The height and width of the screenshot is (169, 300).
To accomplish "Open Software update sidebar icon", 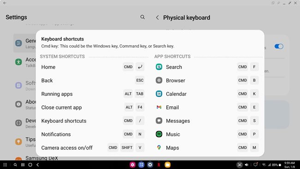I will (18, 85).
